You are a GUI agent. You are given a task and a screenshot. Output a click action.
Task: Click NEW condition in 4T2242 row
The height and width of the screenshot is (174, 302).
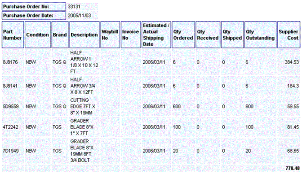coord(31,127)
